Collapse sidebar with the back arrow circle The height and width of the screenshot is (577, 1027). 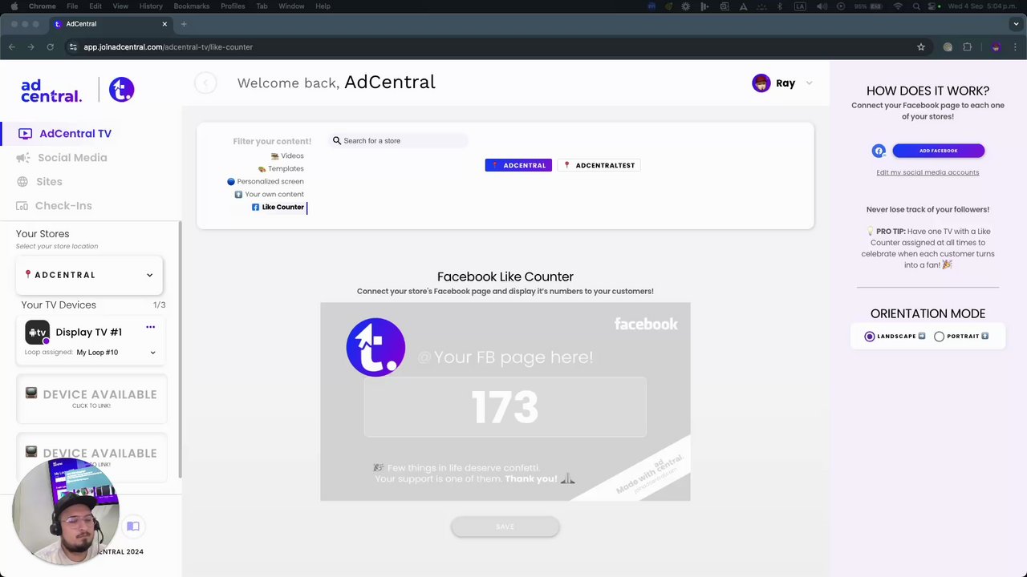205,83
